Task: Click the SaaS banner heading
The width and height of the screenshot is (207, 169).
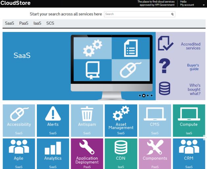Action: pyautogui.click(x=22, y=55)
